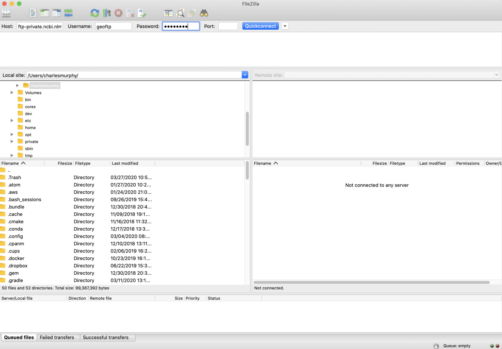502x349 pixels.
Task: Click the binoculars file search icon
Action: point(204,13)
